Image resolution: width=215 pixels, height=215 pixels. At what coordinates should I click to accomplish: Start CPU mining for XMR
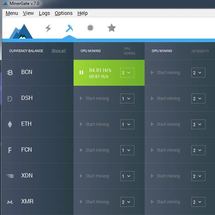(x=94, y=202)
